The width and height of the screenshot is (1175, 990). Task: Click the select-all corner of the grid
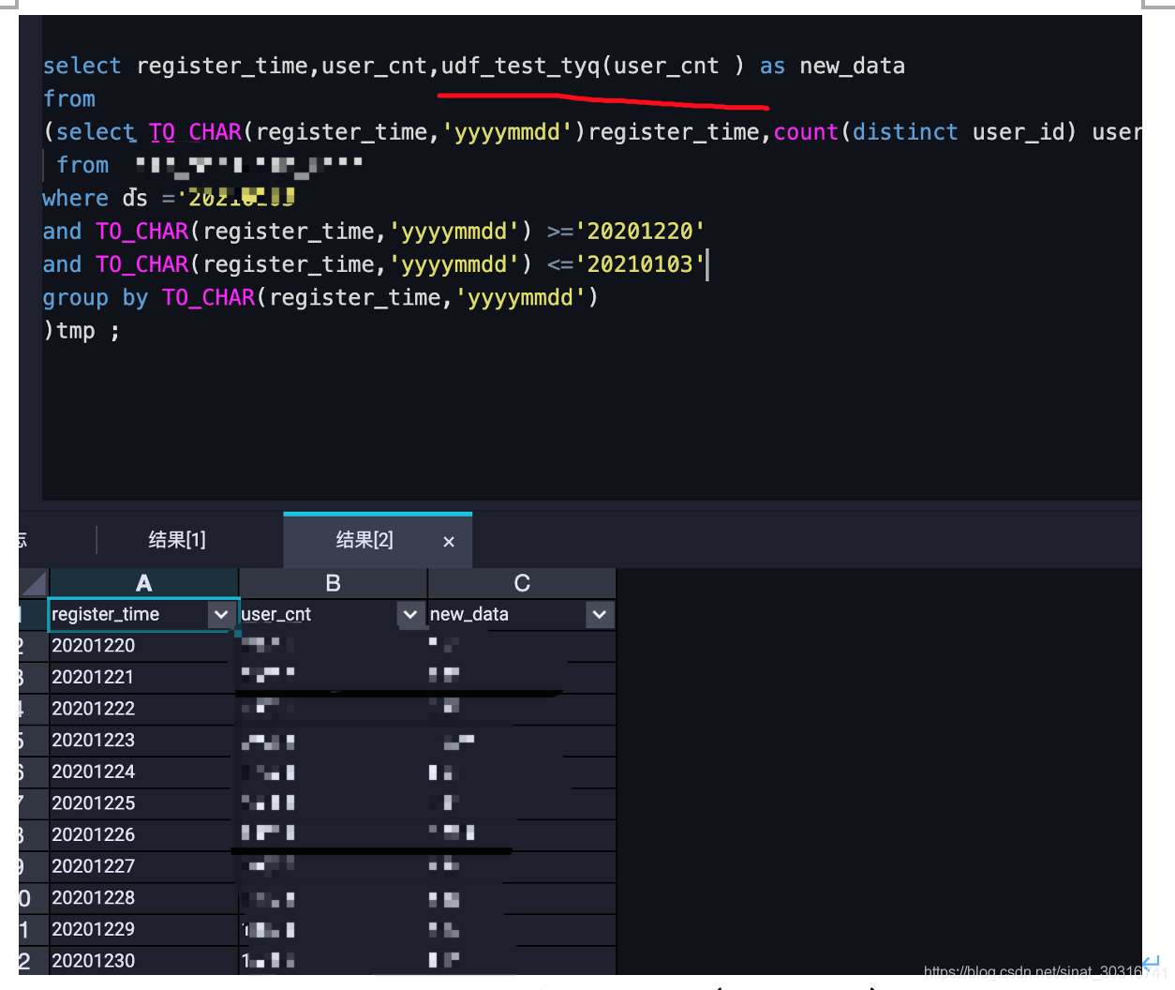(34, 583)
